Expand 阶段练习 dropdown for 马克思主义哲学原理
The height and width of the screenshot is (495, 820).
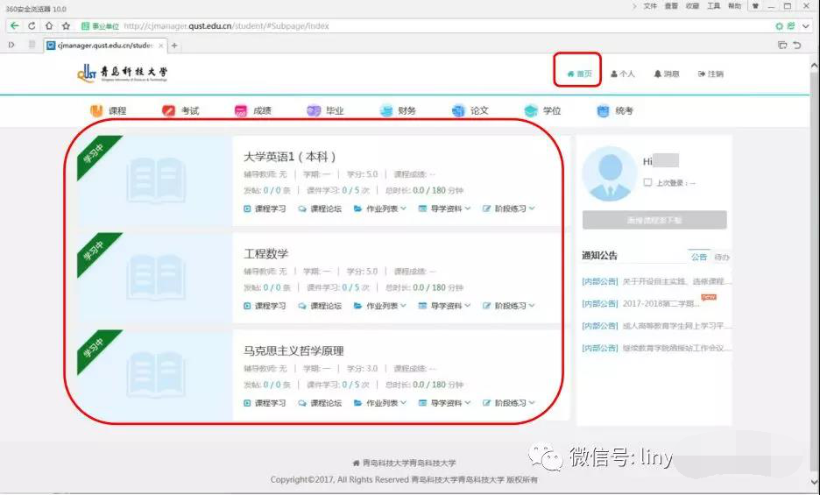[x=508, y=403]
